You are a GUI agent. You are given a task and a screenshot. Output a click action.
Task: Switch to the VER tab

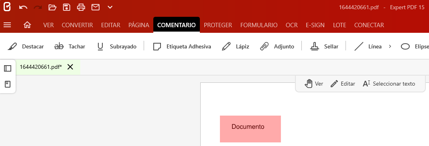coord(49,25)
